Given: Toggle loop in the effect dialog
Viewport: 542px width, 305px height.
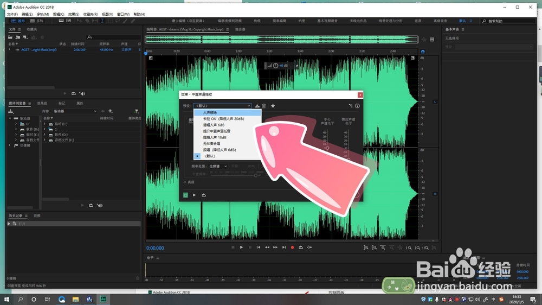Looking at the screenshot, I should (204, 195).
